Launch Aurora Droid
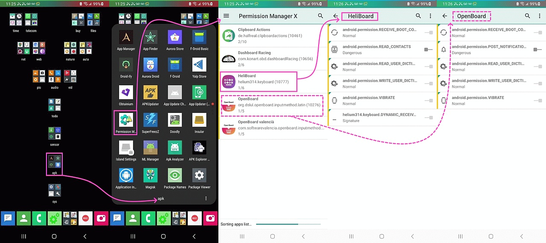The height and width of the screenshot is (243, 546). (x=150, y=65)
